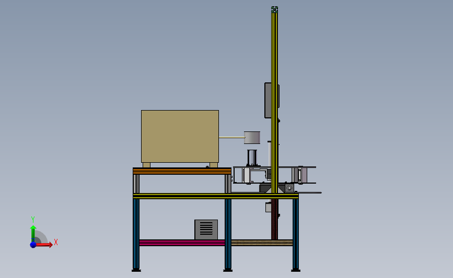Viewport: 453px width, 278px height.
Task: Select the middle blue frame leg
Action: tap(228, 234)
